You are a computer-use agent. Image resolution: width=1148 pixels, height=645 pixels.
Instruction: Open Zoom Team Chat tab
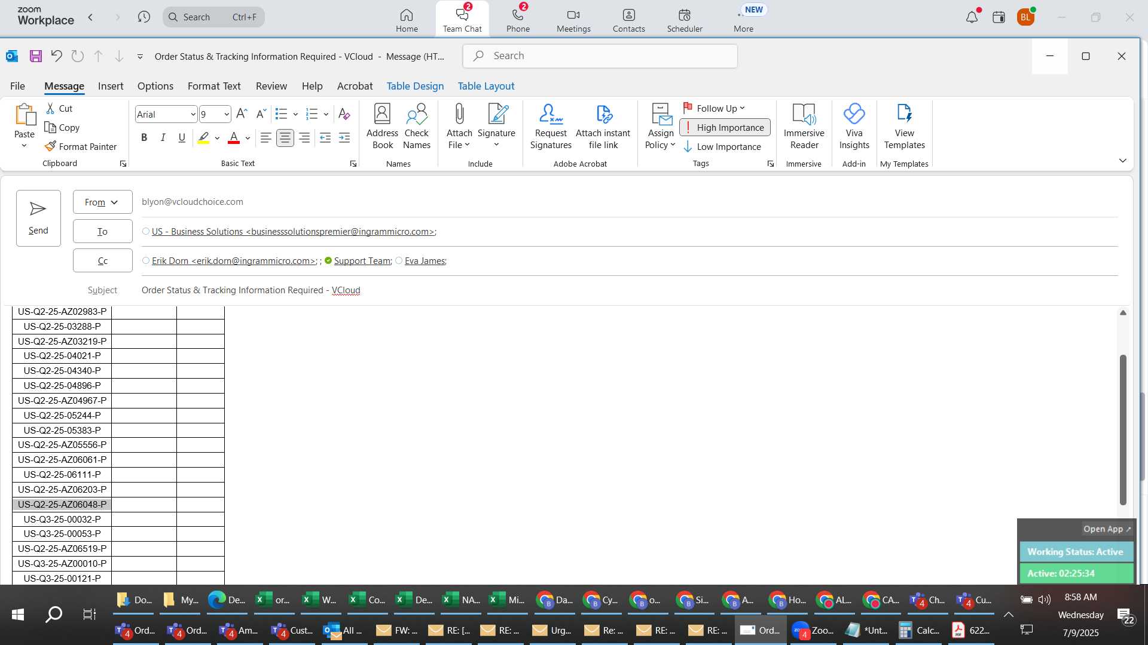(x=462, y=19)
